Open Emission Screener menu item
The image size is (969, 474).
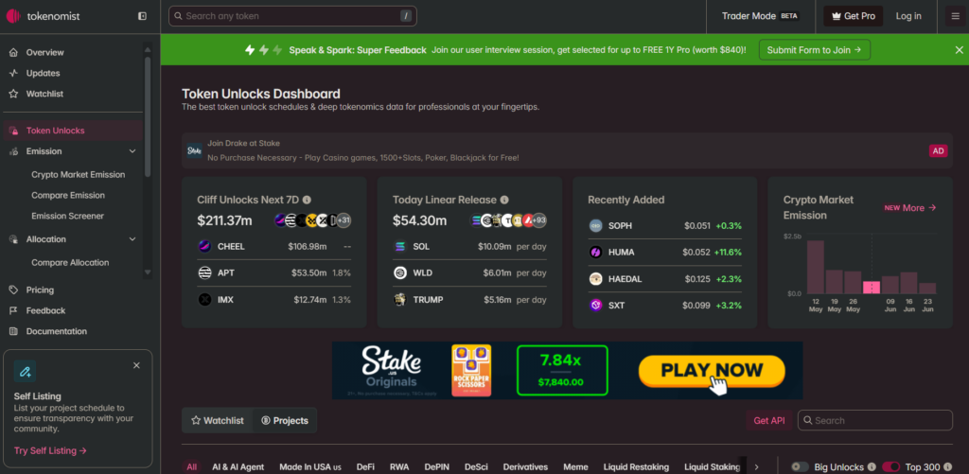coord(68,217)
